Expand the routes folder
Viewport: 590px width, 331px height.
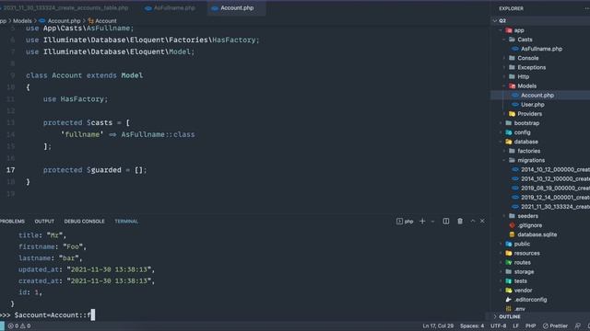pyautogui.click(x=523, y=263)
